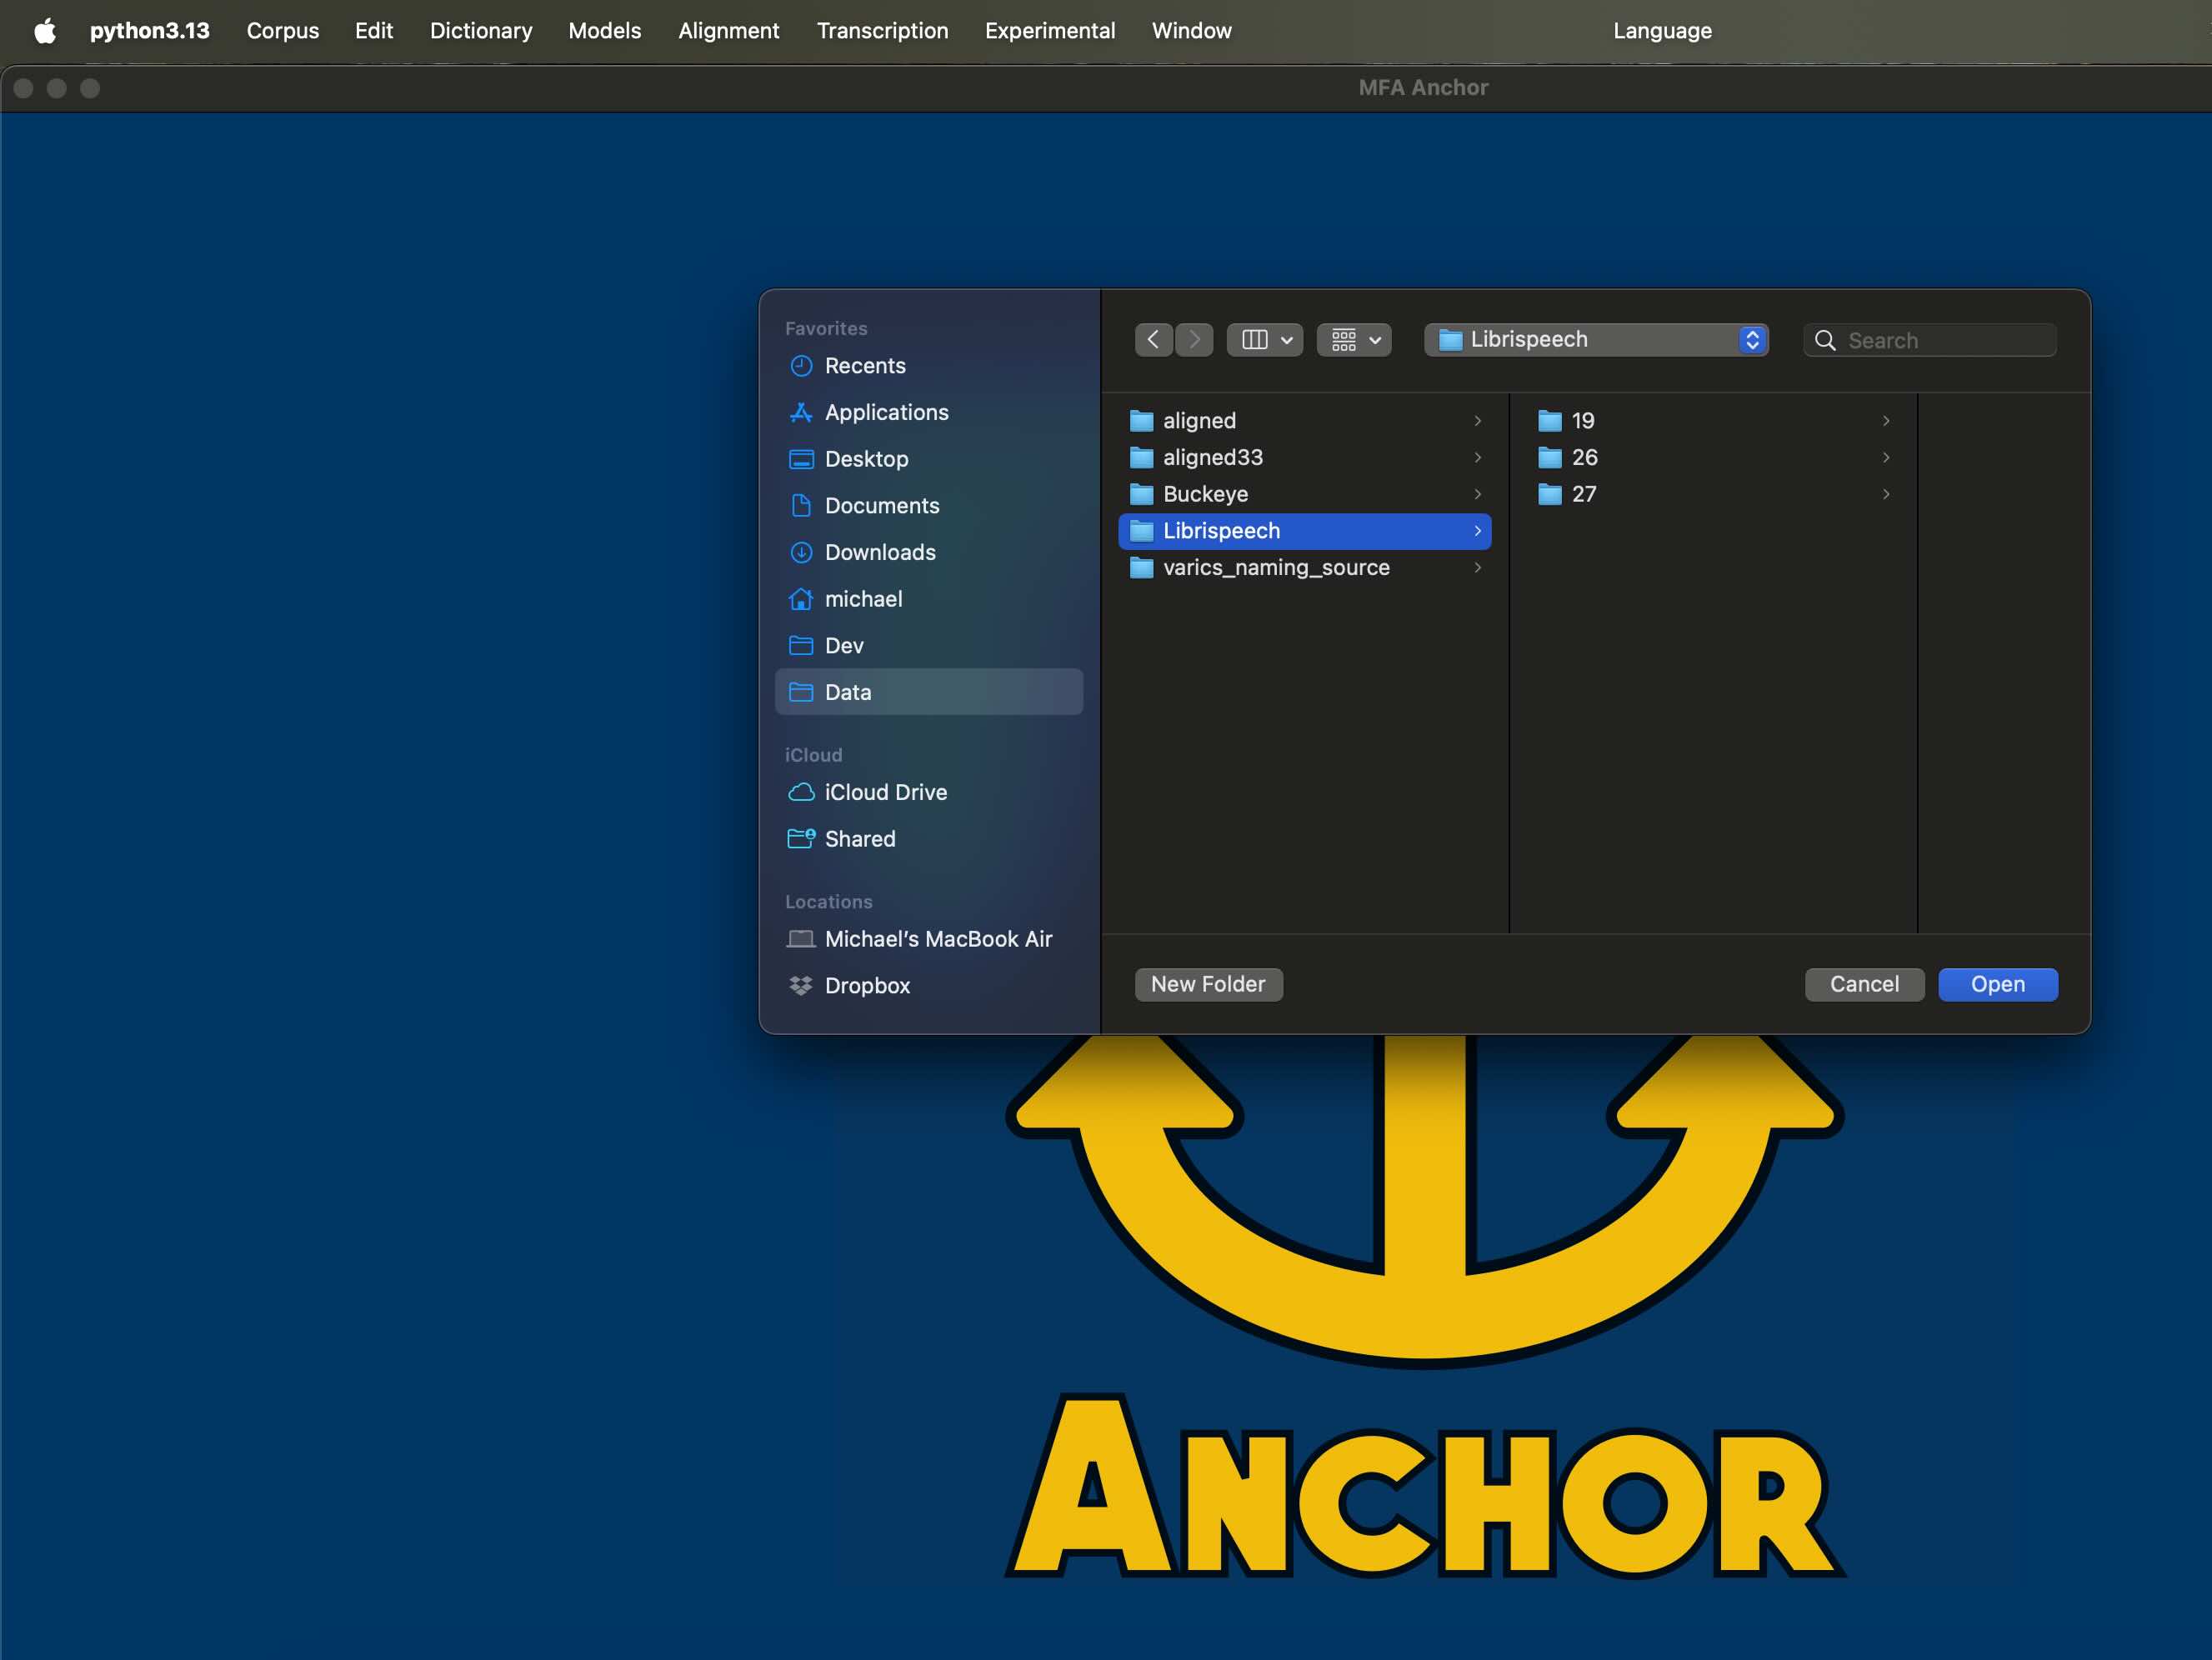Select Desktop in the sidebar

(x=929, y=459)
